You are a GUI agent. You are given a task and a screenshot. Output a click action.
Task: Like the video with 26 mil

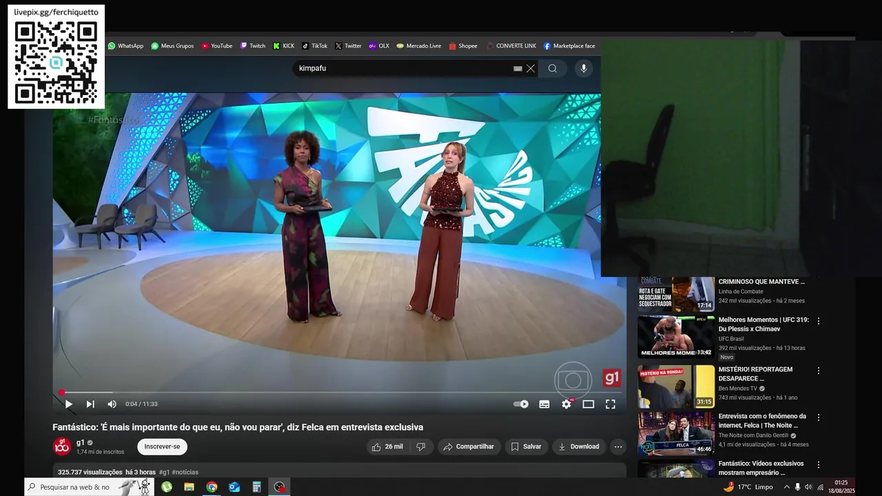(x=387, y=446)
